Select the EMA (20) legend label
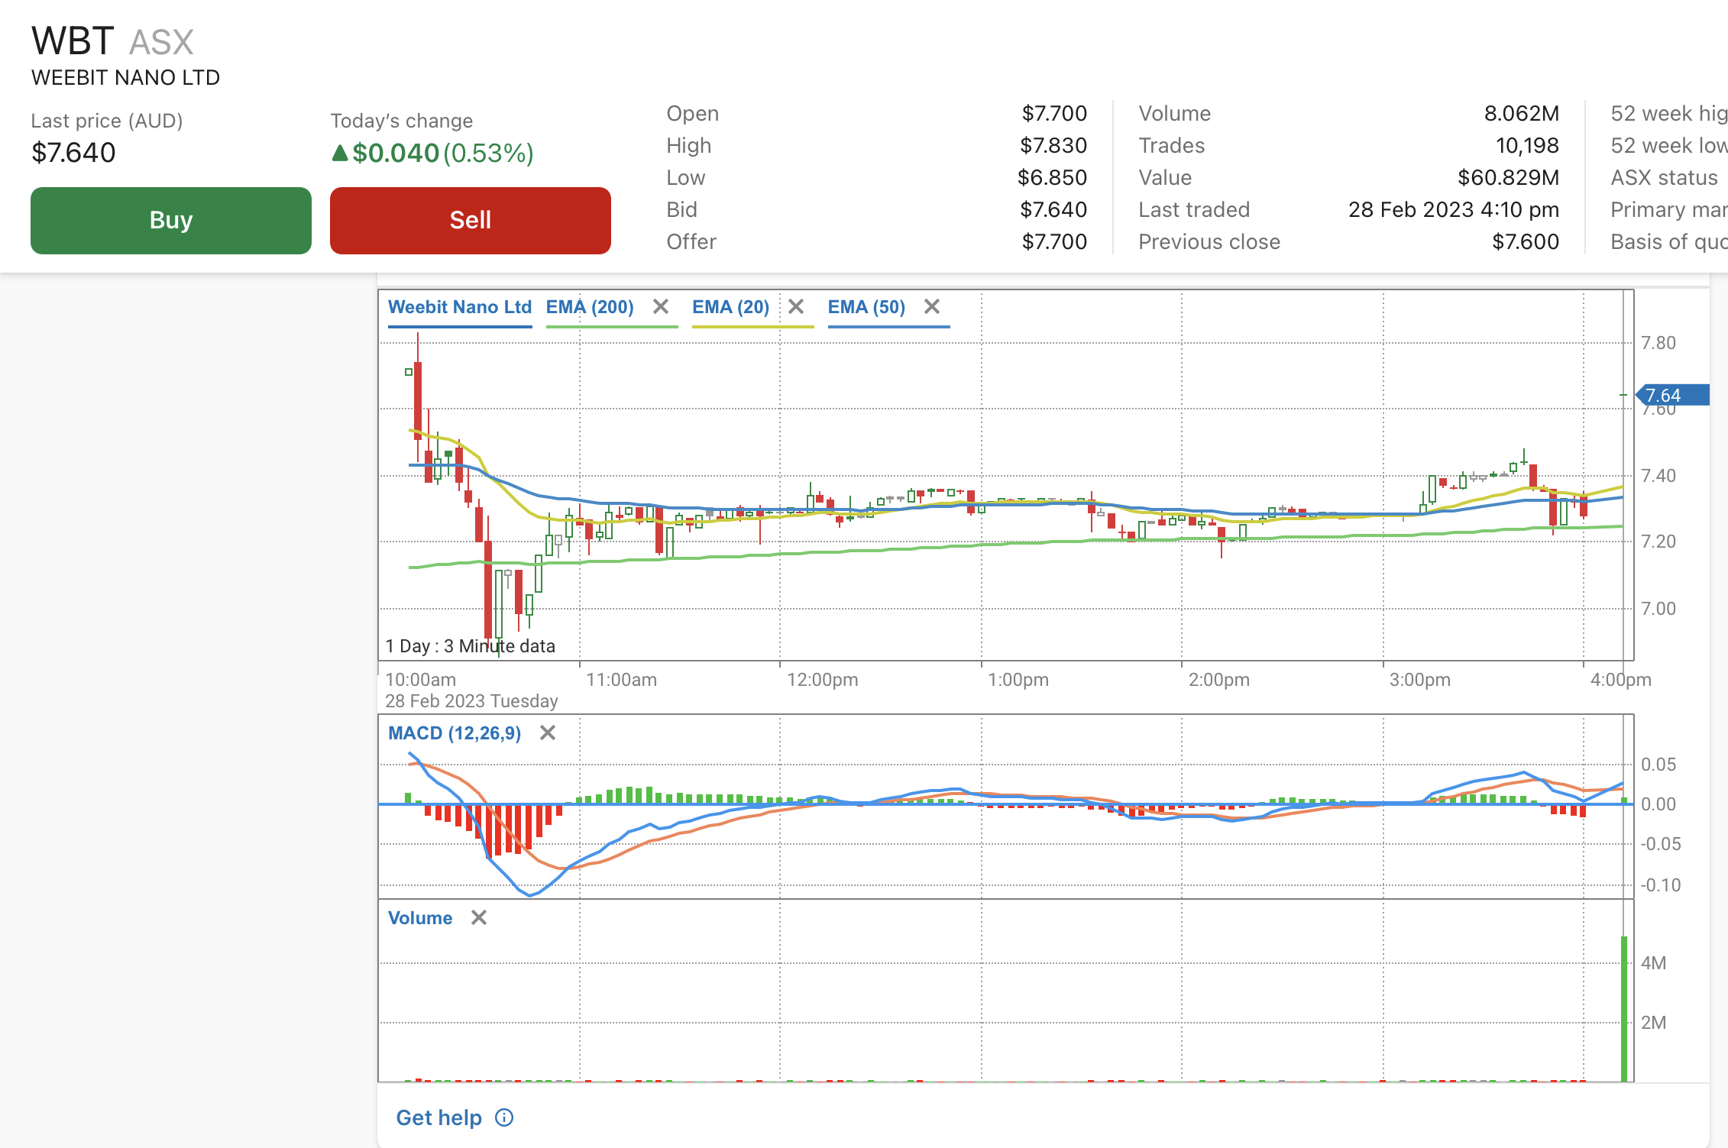1728x1148 pixels. tap(730, 307)
